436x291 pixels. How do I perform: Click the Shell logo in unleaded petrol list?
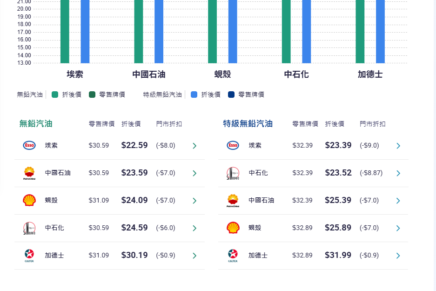[x=29, y=200]
